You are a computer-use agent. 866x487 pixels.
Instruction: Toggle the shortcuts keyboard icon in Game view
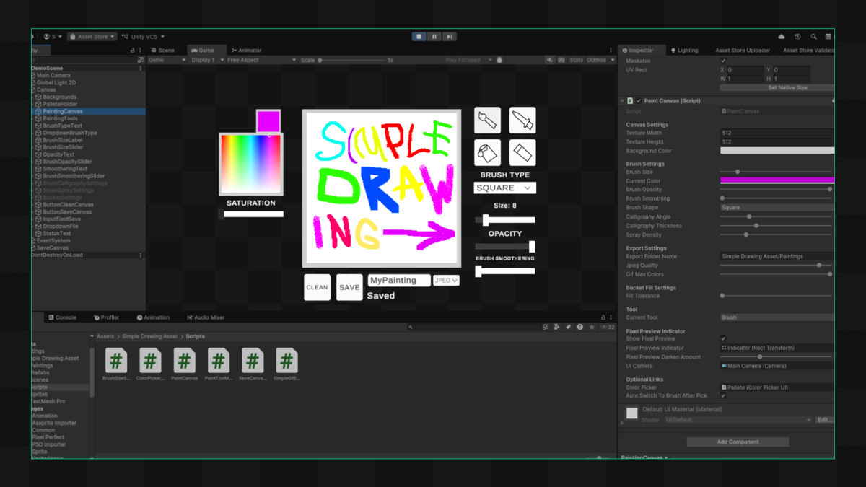tap(561, 61)
